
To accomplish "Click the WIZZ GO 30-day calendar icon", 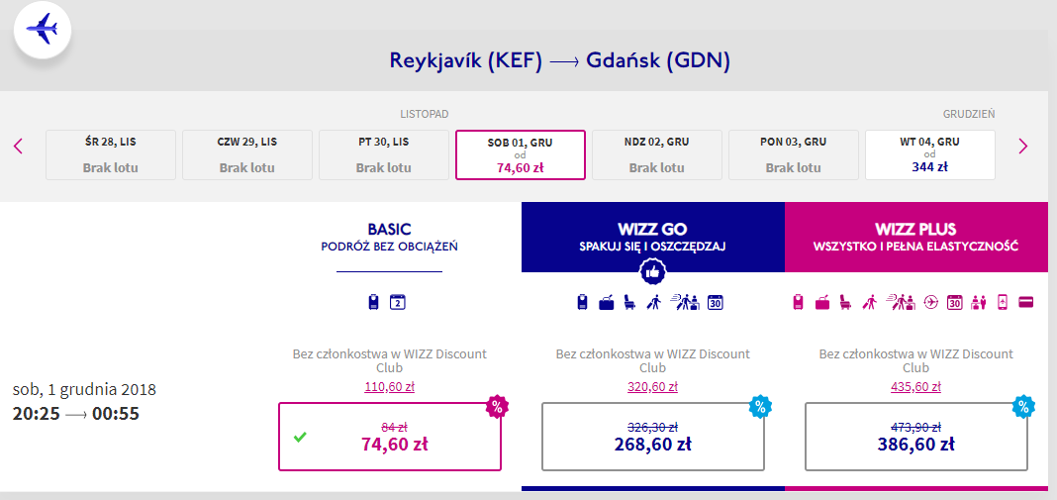I will [716, 302].
